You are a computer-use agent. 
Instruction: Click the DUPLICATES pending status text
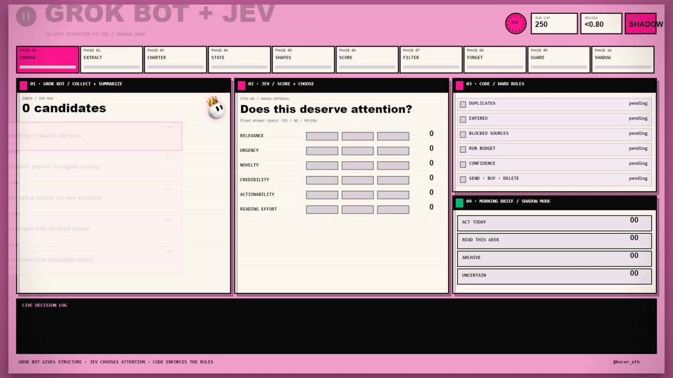point(638,103)
